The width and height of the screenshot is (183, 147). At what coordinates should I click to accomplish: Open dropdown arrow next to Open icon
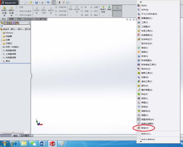click(34, 3)
